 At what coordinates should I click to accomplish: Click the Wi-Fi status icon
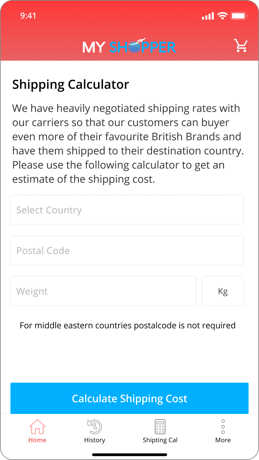click(x=222, y=16)
